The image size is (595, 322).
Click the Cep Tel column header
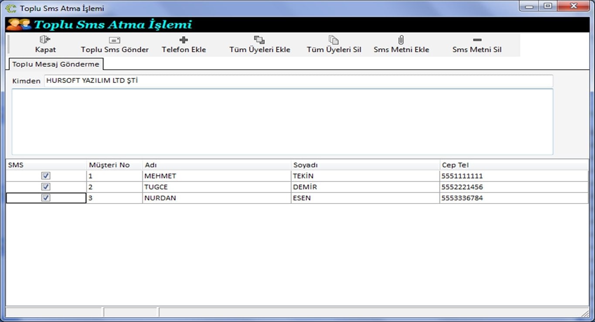click(513, 165)
